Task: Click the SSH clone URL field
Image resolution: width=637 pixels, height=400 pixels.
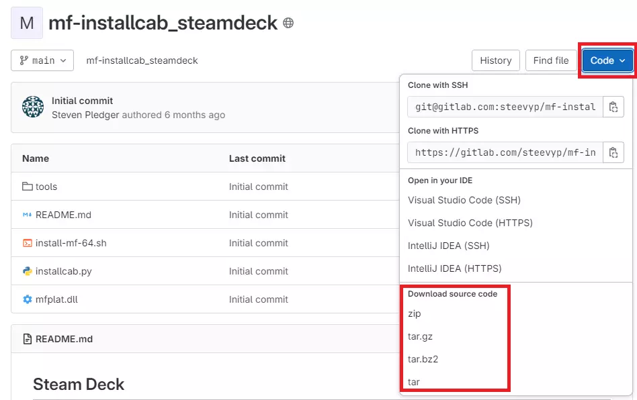Action: pos(505,107)
